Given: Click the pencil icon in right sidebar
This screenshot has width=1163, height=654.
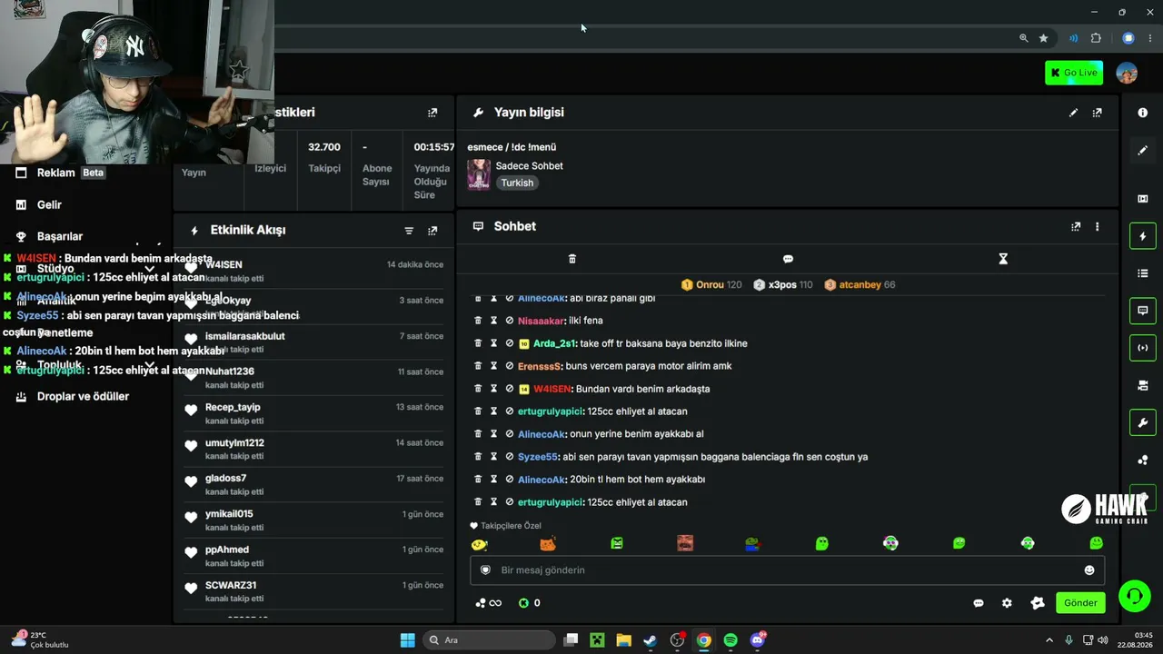Looking at the screenshot, I should tap(1143, 151).
